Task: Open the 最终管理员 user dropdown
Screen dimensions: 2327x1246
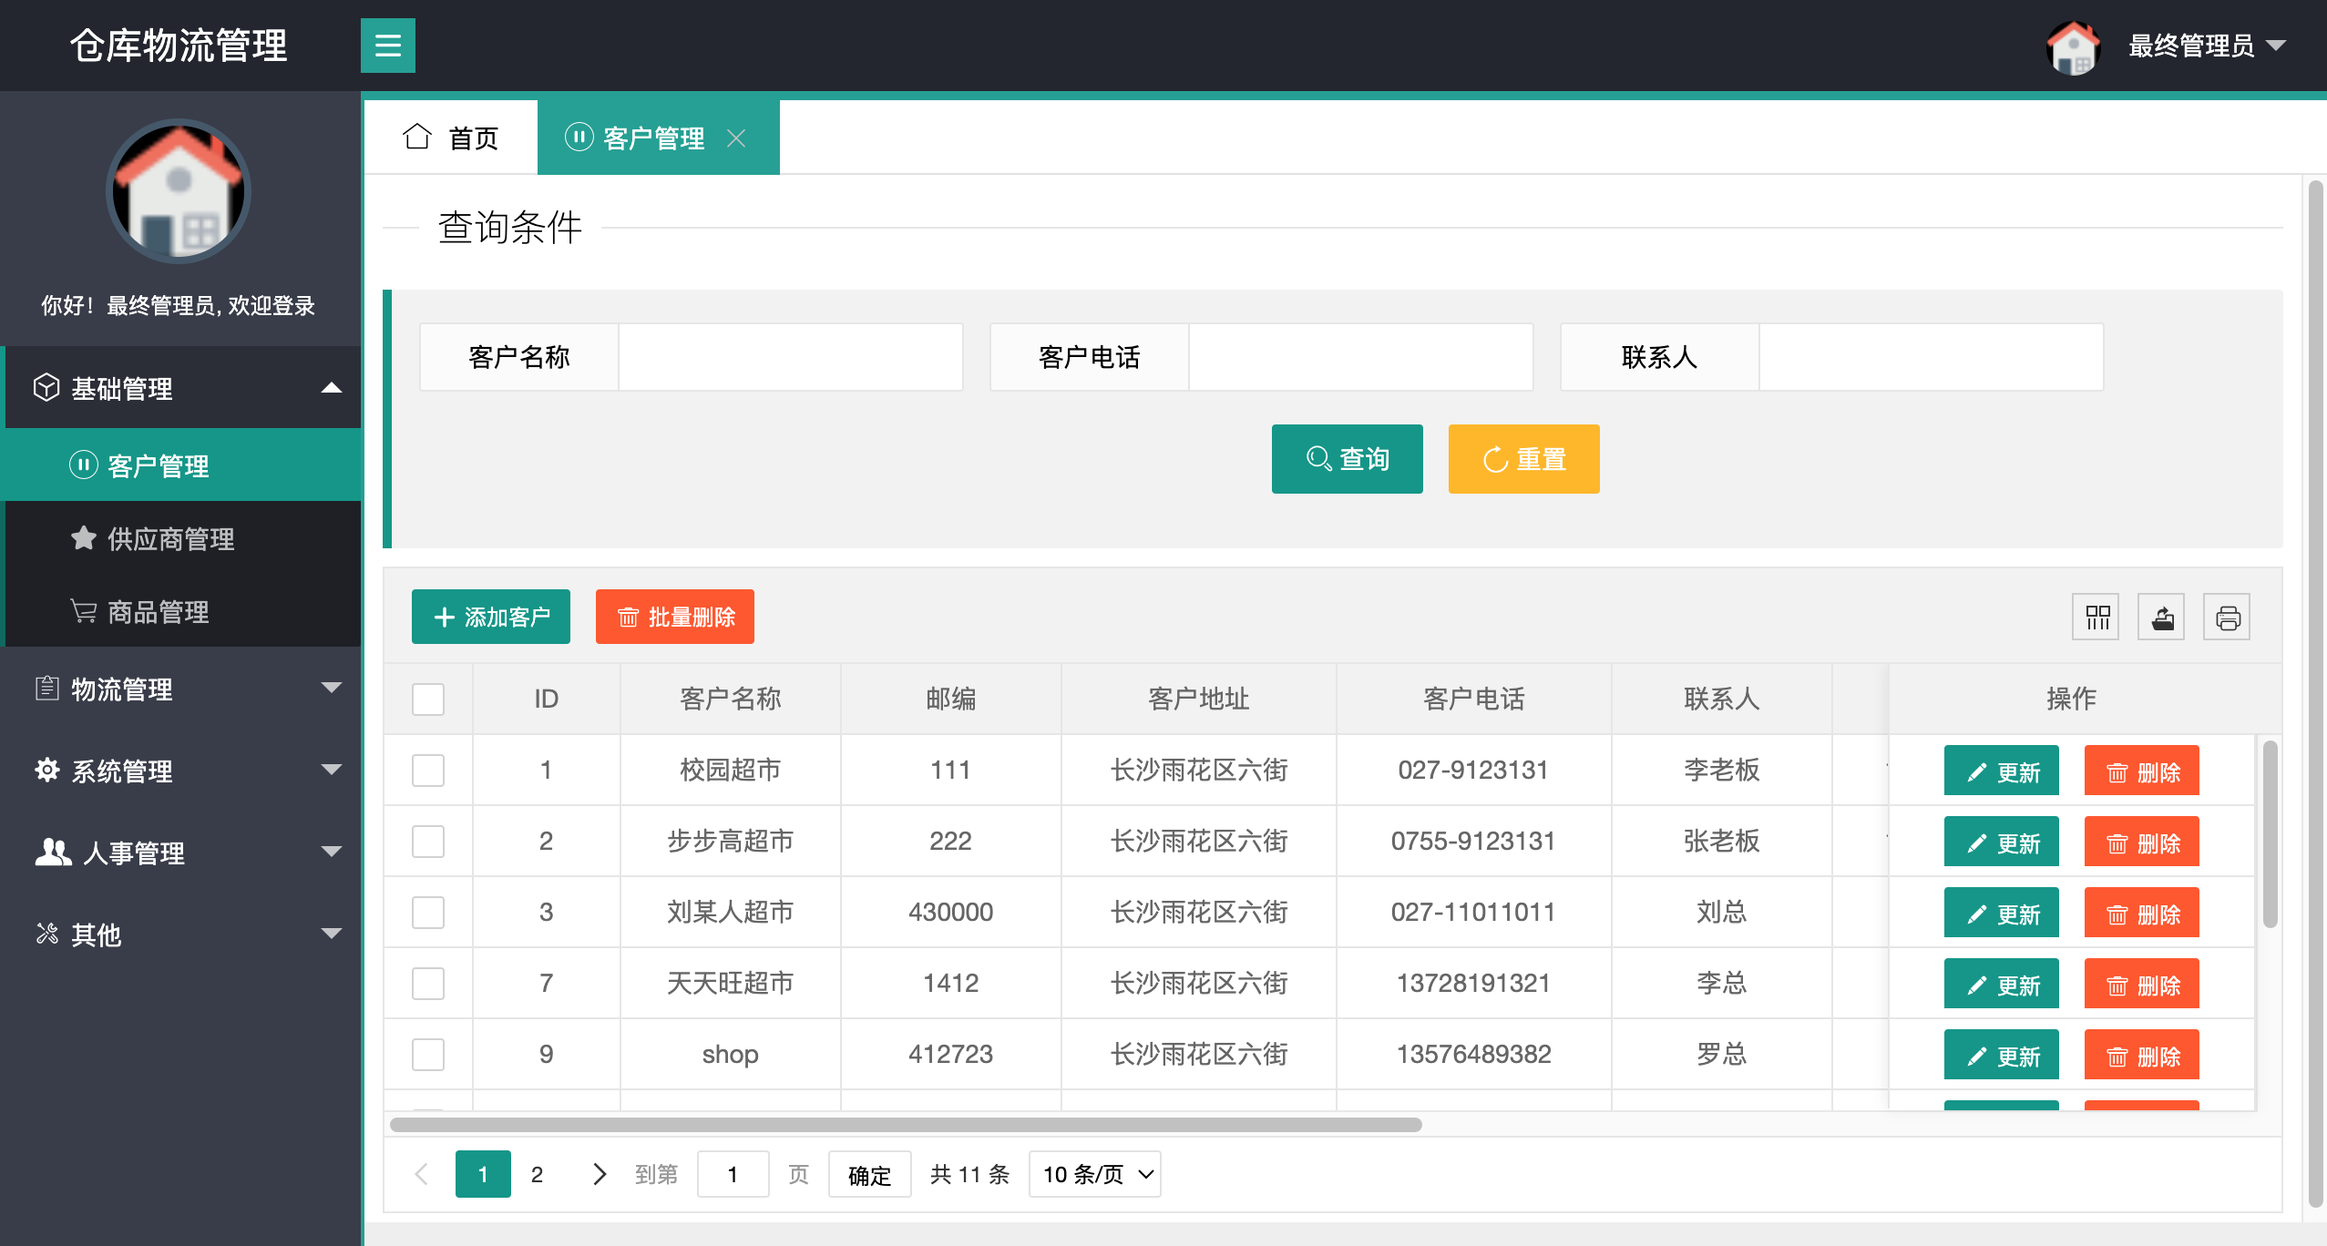Action: pyautogui.click(x=2207, y=46)
